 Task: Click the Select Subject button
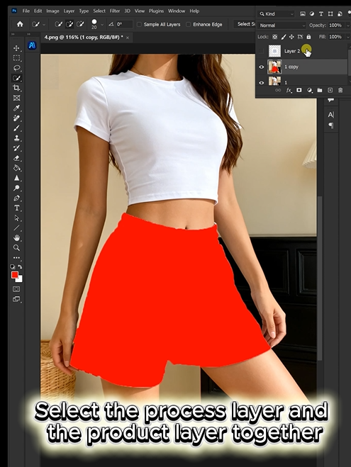tap(245, 24)
